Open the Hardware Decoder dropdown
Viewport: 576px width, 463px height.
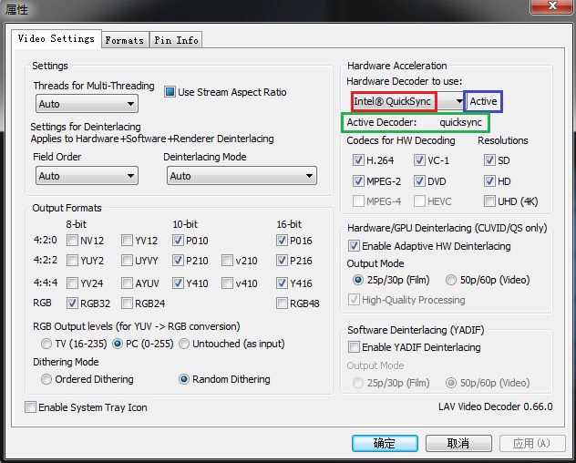407,101
